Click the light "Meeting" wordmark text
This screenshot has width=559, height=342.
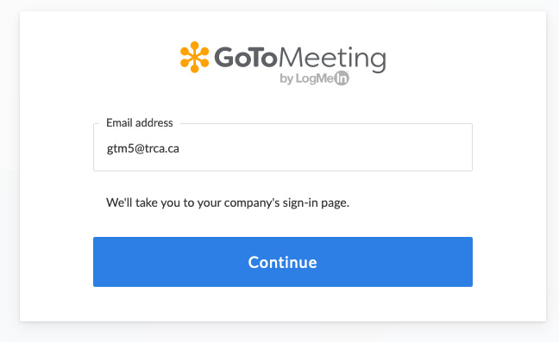tap(332, 59)
